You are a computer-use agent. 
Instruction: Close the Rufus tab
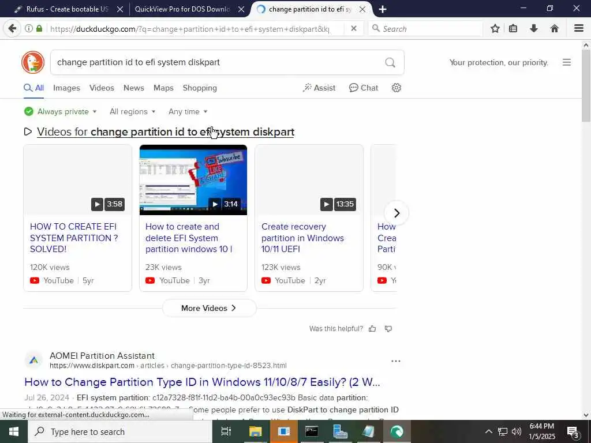pyautogui.click(x=120, y=9)
